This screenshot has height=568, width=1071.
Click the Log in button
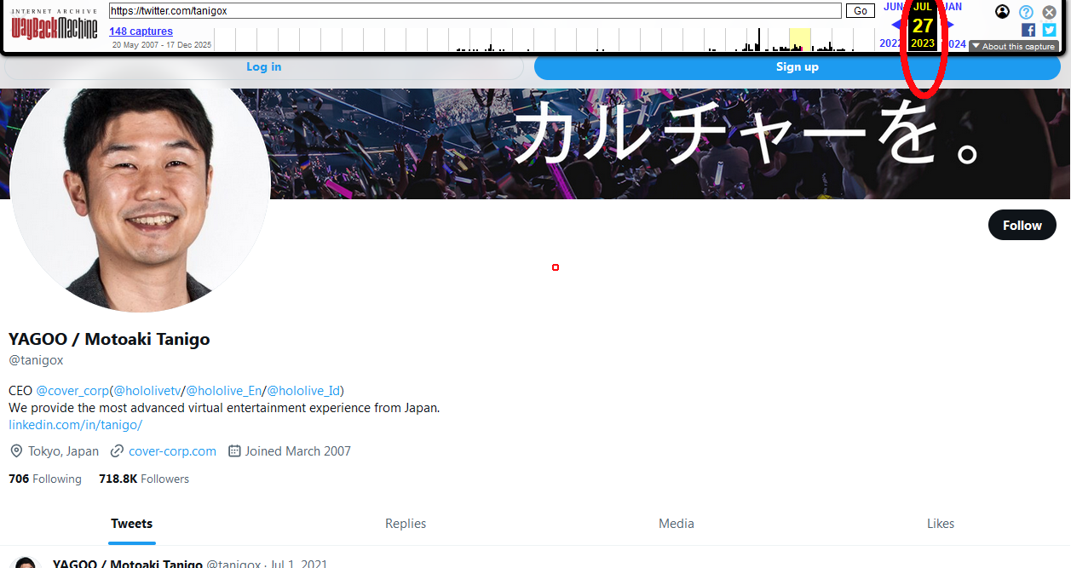click(263, 67)
